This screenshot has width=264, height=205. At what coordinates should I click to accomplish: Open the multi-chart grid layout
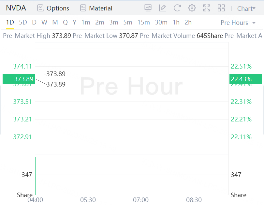click(x=221, y=8)
